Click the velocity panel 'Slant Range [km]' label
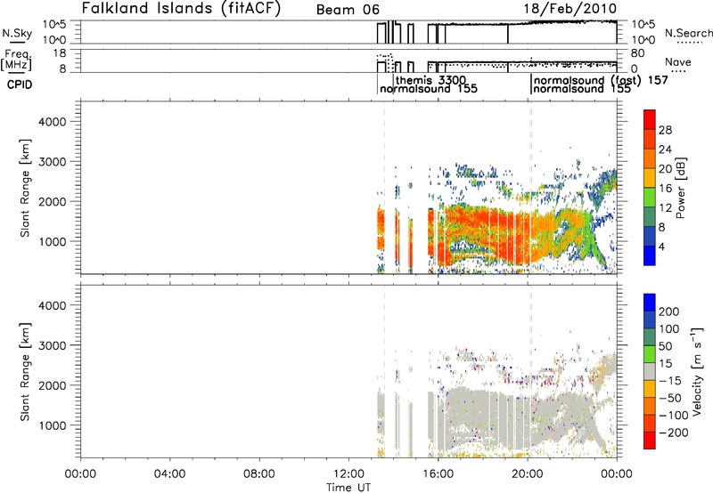This screenshot has height=493, width=713. tap(25, 372)
